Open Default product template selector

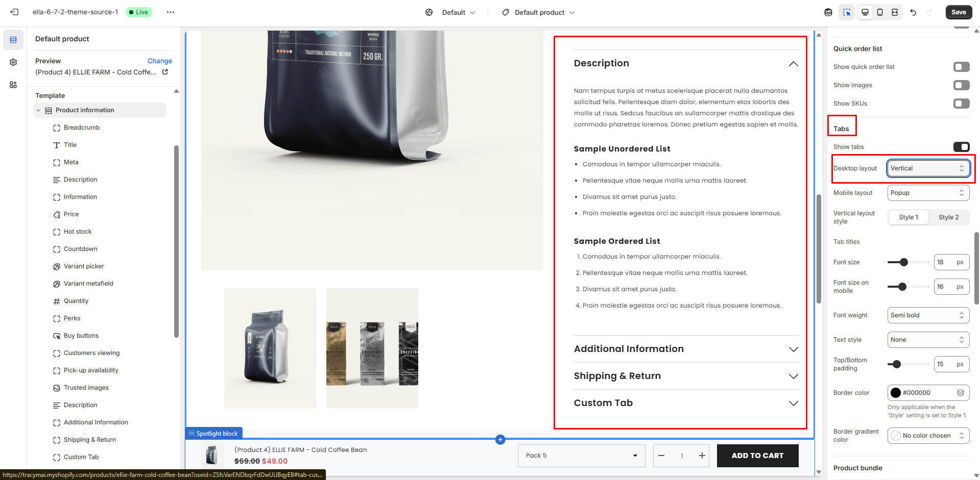pyautogui.click(x=544, y=12)
